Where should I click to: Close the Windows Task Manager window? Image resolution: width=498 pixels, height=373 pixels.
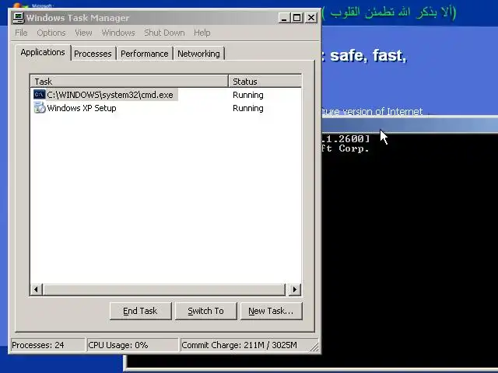pos(311,17)
